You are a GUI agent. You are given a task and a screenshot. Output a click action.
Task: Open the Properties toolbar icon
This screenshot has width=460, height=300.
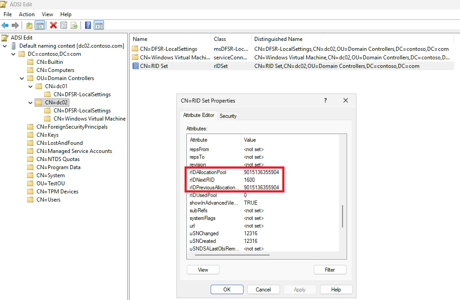(63, 26)
